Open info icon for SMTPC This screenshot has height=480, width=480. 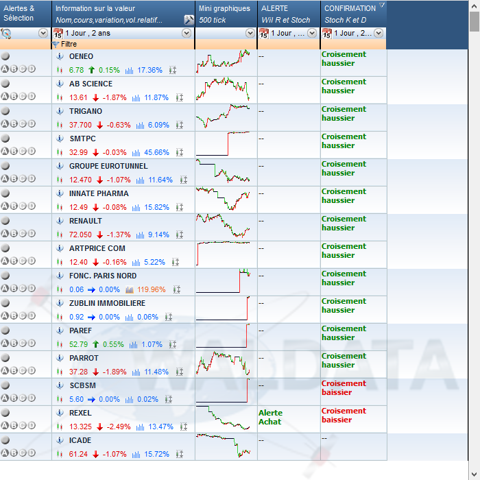pos(60,139)
